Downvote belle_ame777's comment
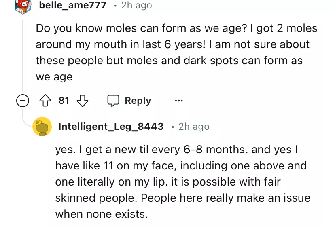This screenshot has width=335, height=228. tap(83, 101)
